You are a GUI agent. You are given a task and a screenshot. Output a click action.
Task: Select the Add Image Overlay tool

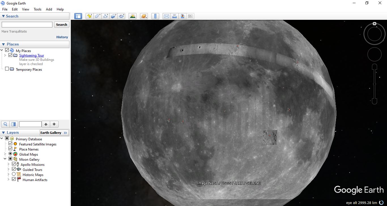pyautogui.click(x=114, y=16)
